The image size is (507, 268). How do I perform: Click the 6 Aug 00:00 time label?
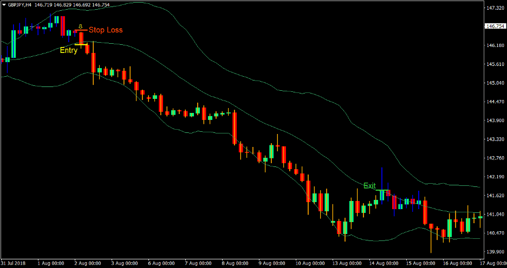pyautogui.click(x=162, y=264)
